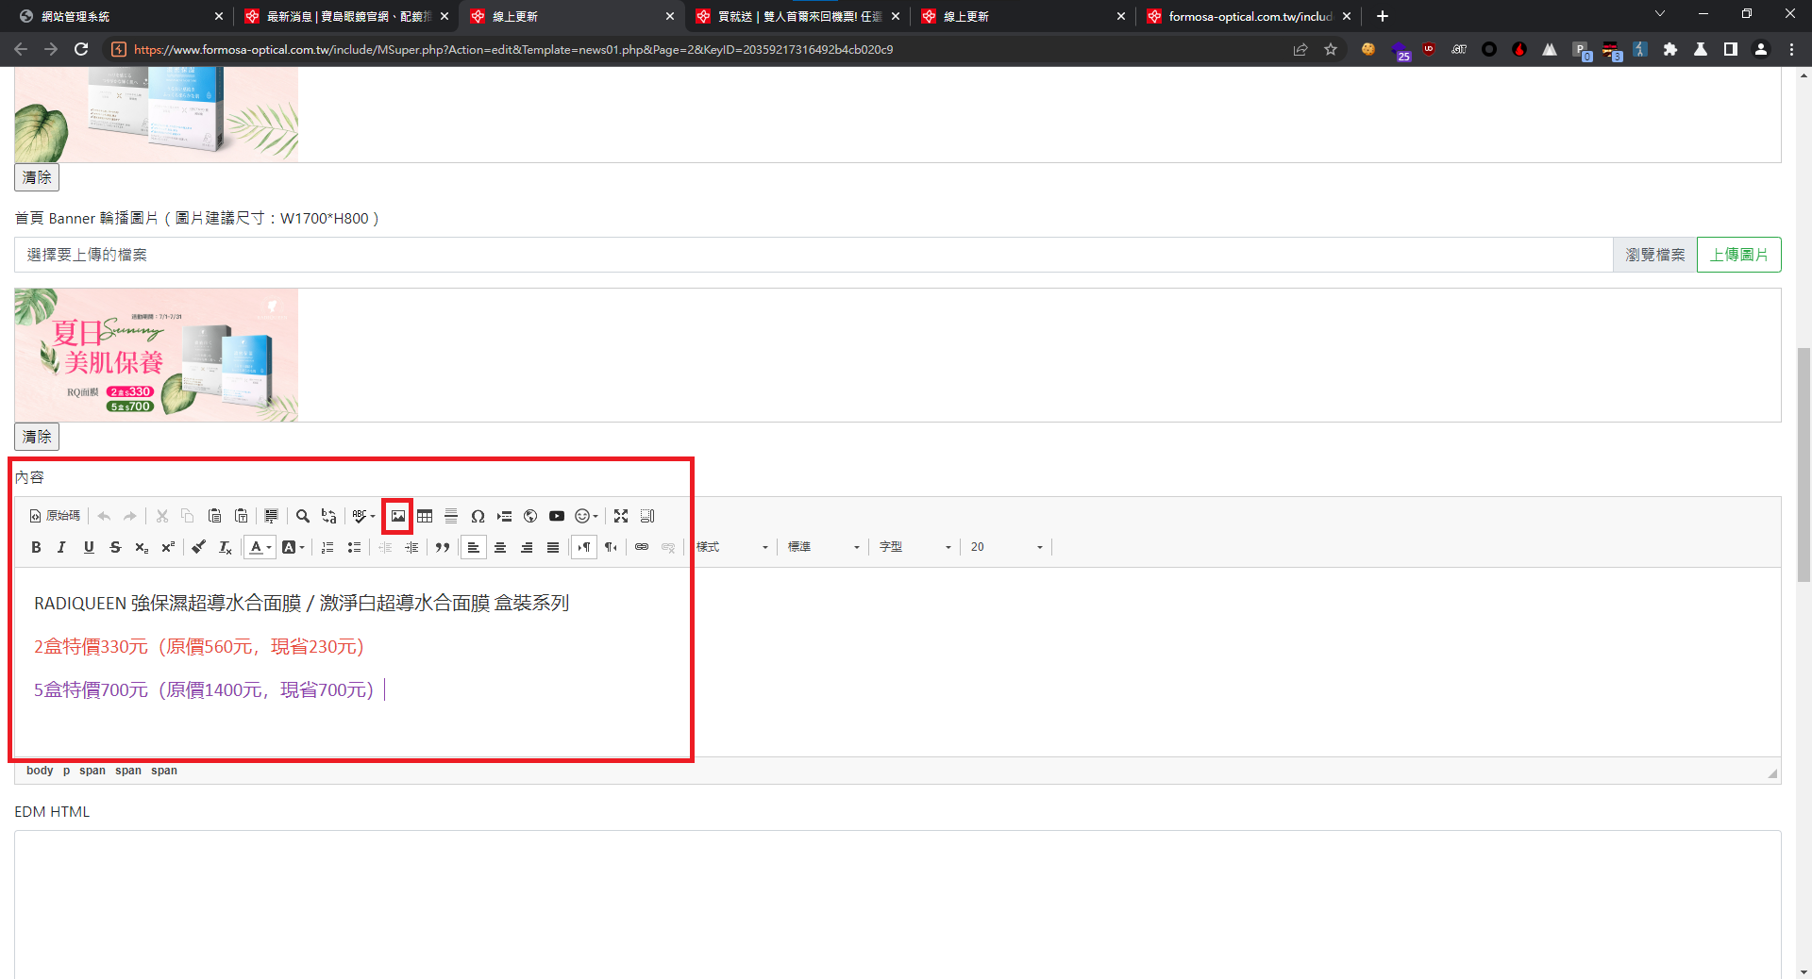Insert page break for printing
Screen dimensions: 1812x979
504,516
